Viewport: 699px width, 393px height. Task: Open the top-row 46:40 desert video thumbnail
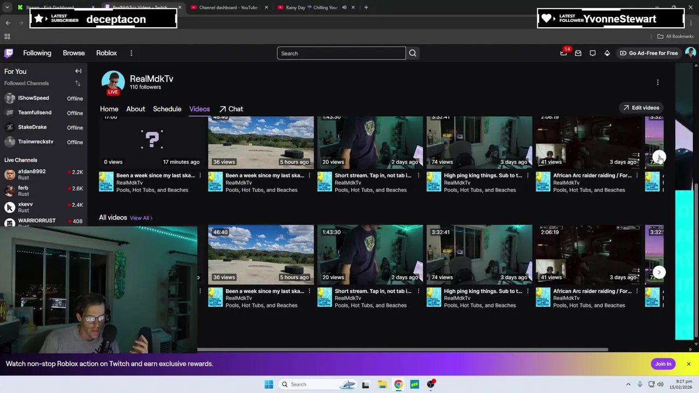click(x=261, y=142)
